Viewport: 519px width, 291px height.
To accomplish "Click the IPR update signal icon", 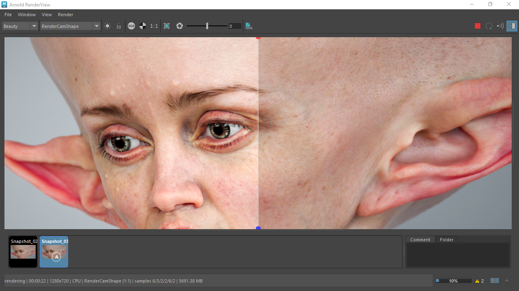I will coord(500,26).
